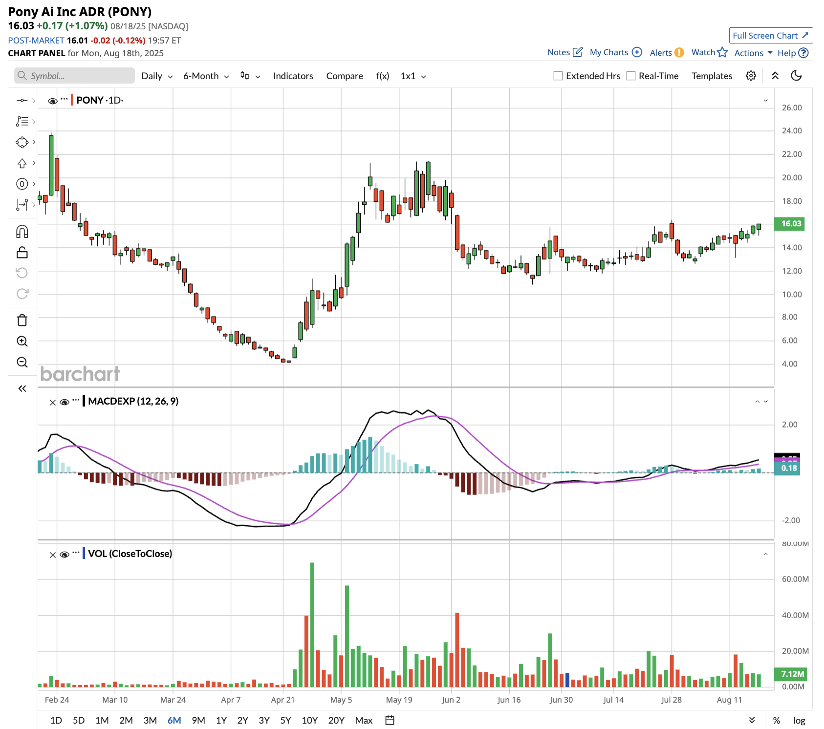Switch the axis to percent scale
The image size is (824, 729).
(776, 720)
